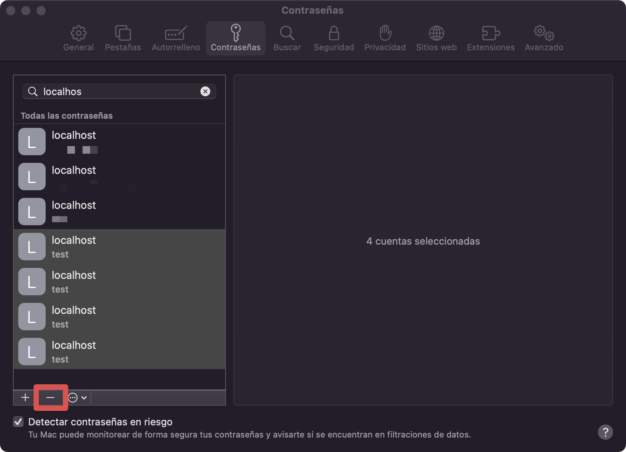Open help with the question mark button
Image resolution: width=626 pixels, height=452 pixels.
[x=605, y=432]
